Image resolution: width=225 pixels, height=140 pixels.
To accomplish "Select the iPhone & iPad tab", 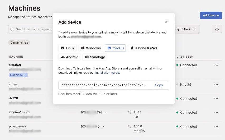I will (x=143, y=48).
